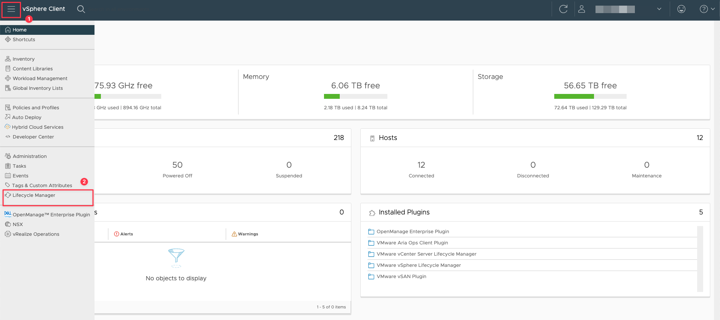Click the Storage usage progress bar
This screenshot has height=320, width=720.
pos(590,97)
